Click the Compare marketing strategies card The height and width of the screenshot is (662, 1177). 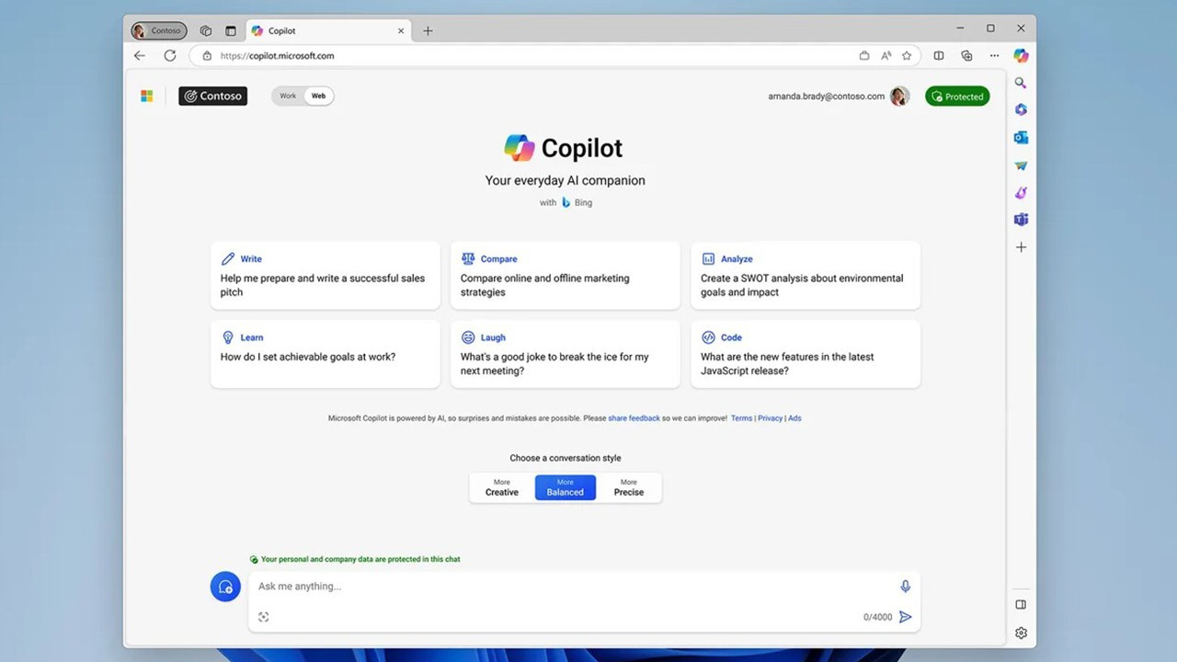566,275
